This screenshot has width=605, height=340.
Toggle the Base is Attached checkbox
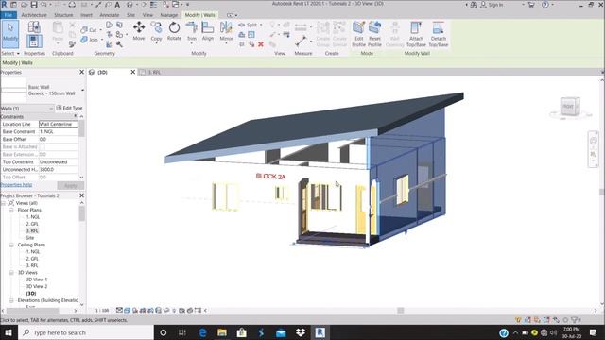tap(42, 147)
